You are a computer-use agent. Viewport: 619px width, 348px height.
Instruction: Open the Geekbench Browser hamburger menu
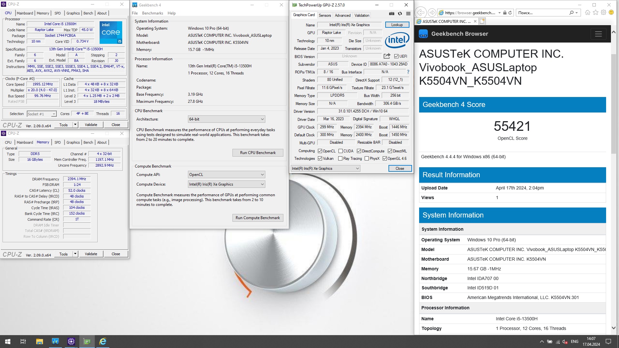click(598, 34)
